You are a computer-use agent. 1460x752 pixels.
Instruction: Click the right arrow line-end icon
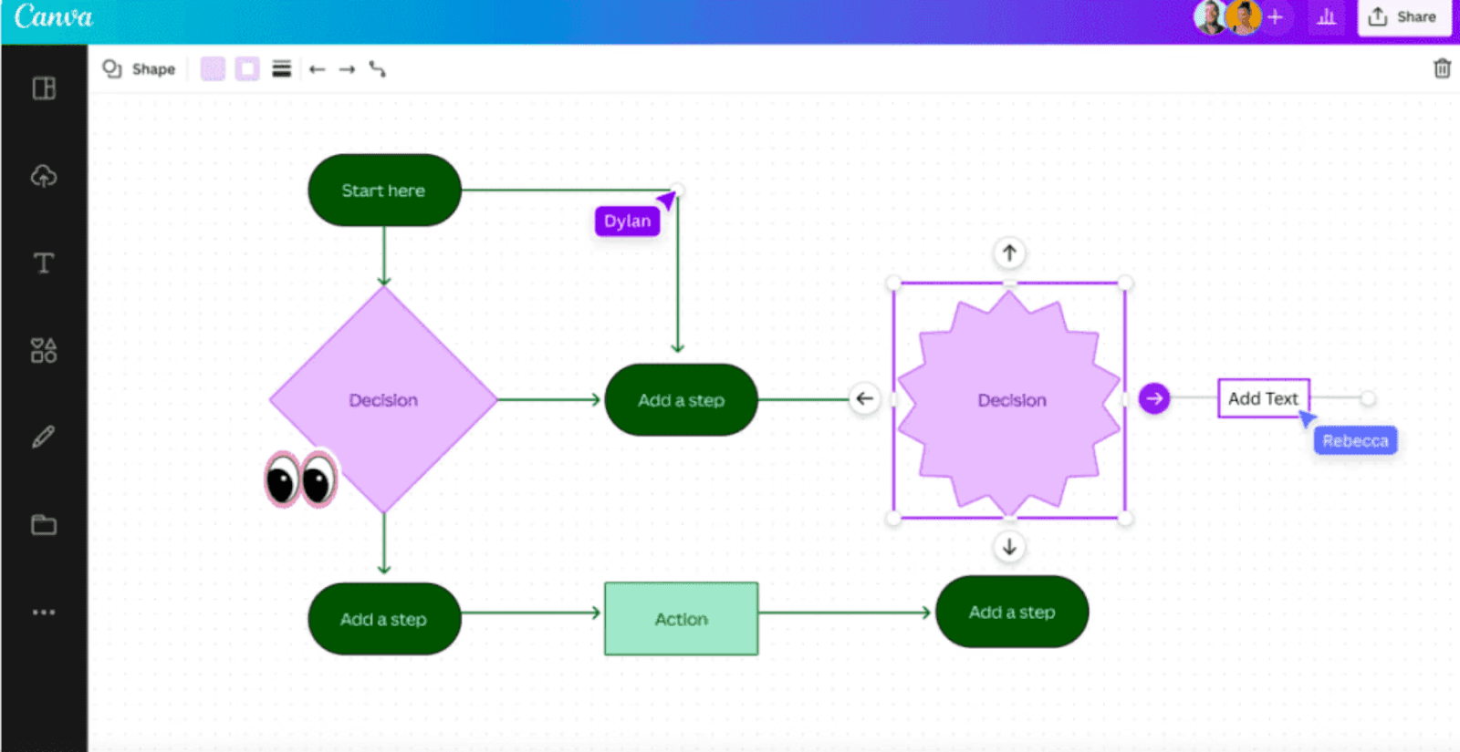pos(347,69)
